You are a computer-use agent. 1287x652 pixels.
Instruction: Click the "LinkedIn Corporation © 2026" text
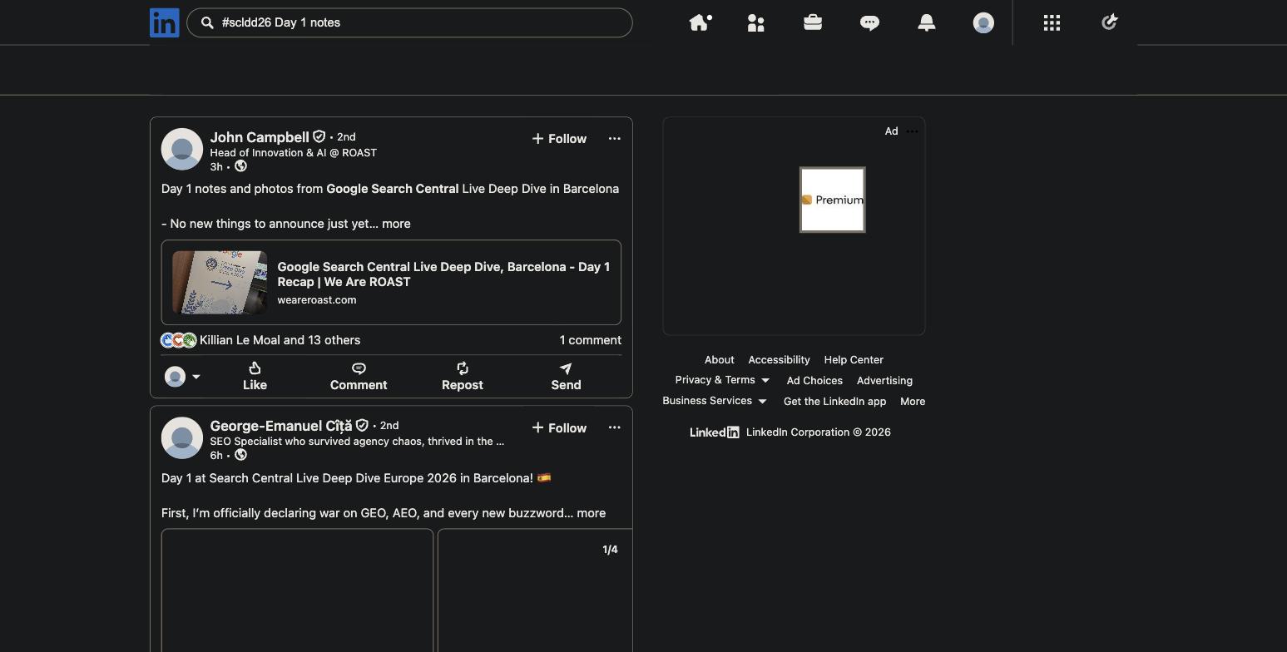[x=819, y=432]
